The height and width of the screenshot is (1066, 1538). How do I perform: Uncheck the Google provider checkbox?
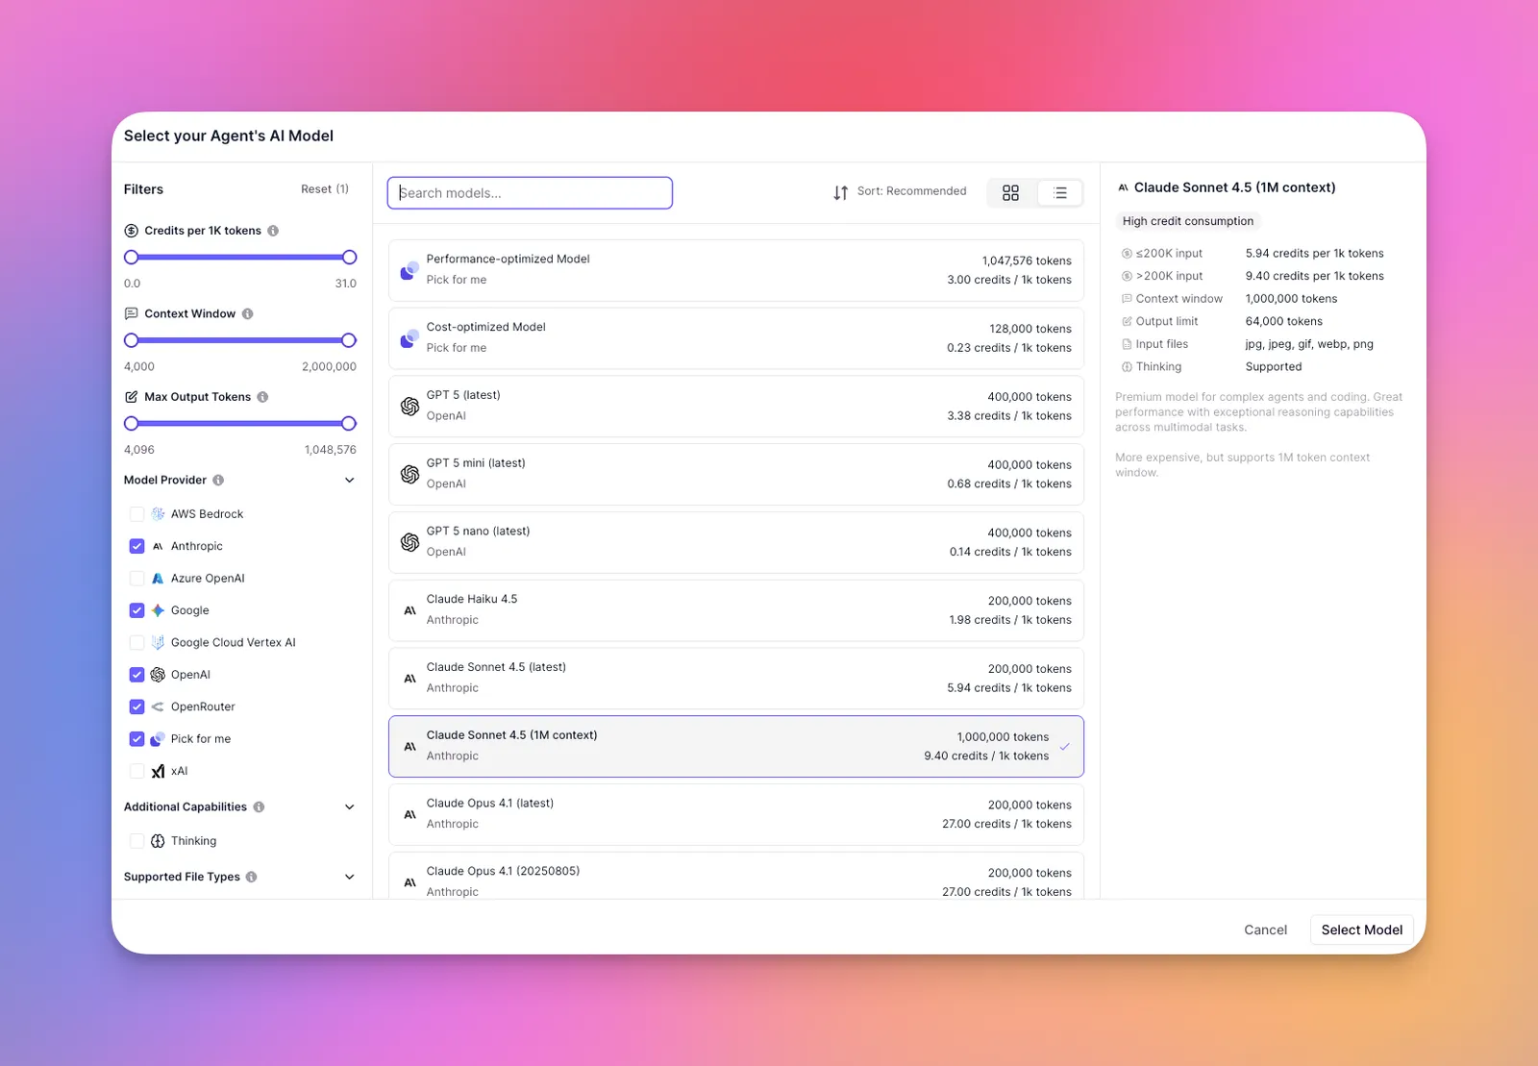pos(136,610)
